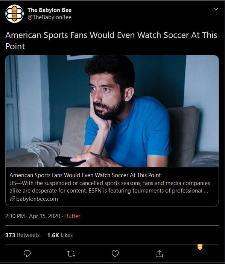Open the babylonbee.com domain link
Screen dimensions: 225x264
[37, 199]
